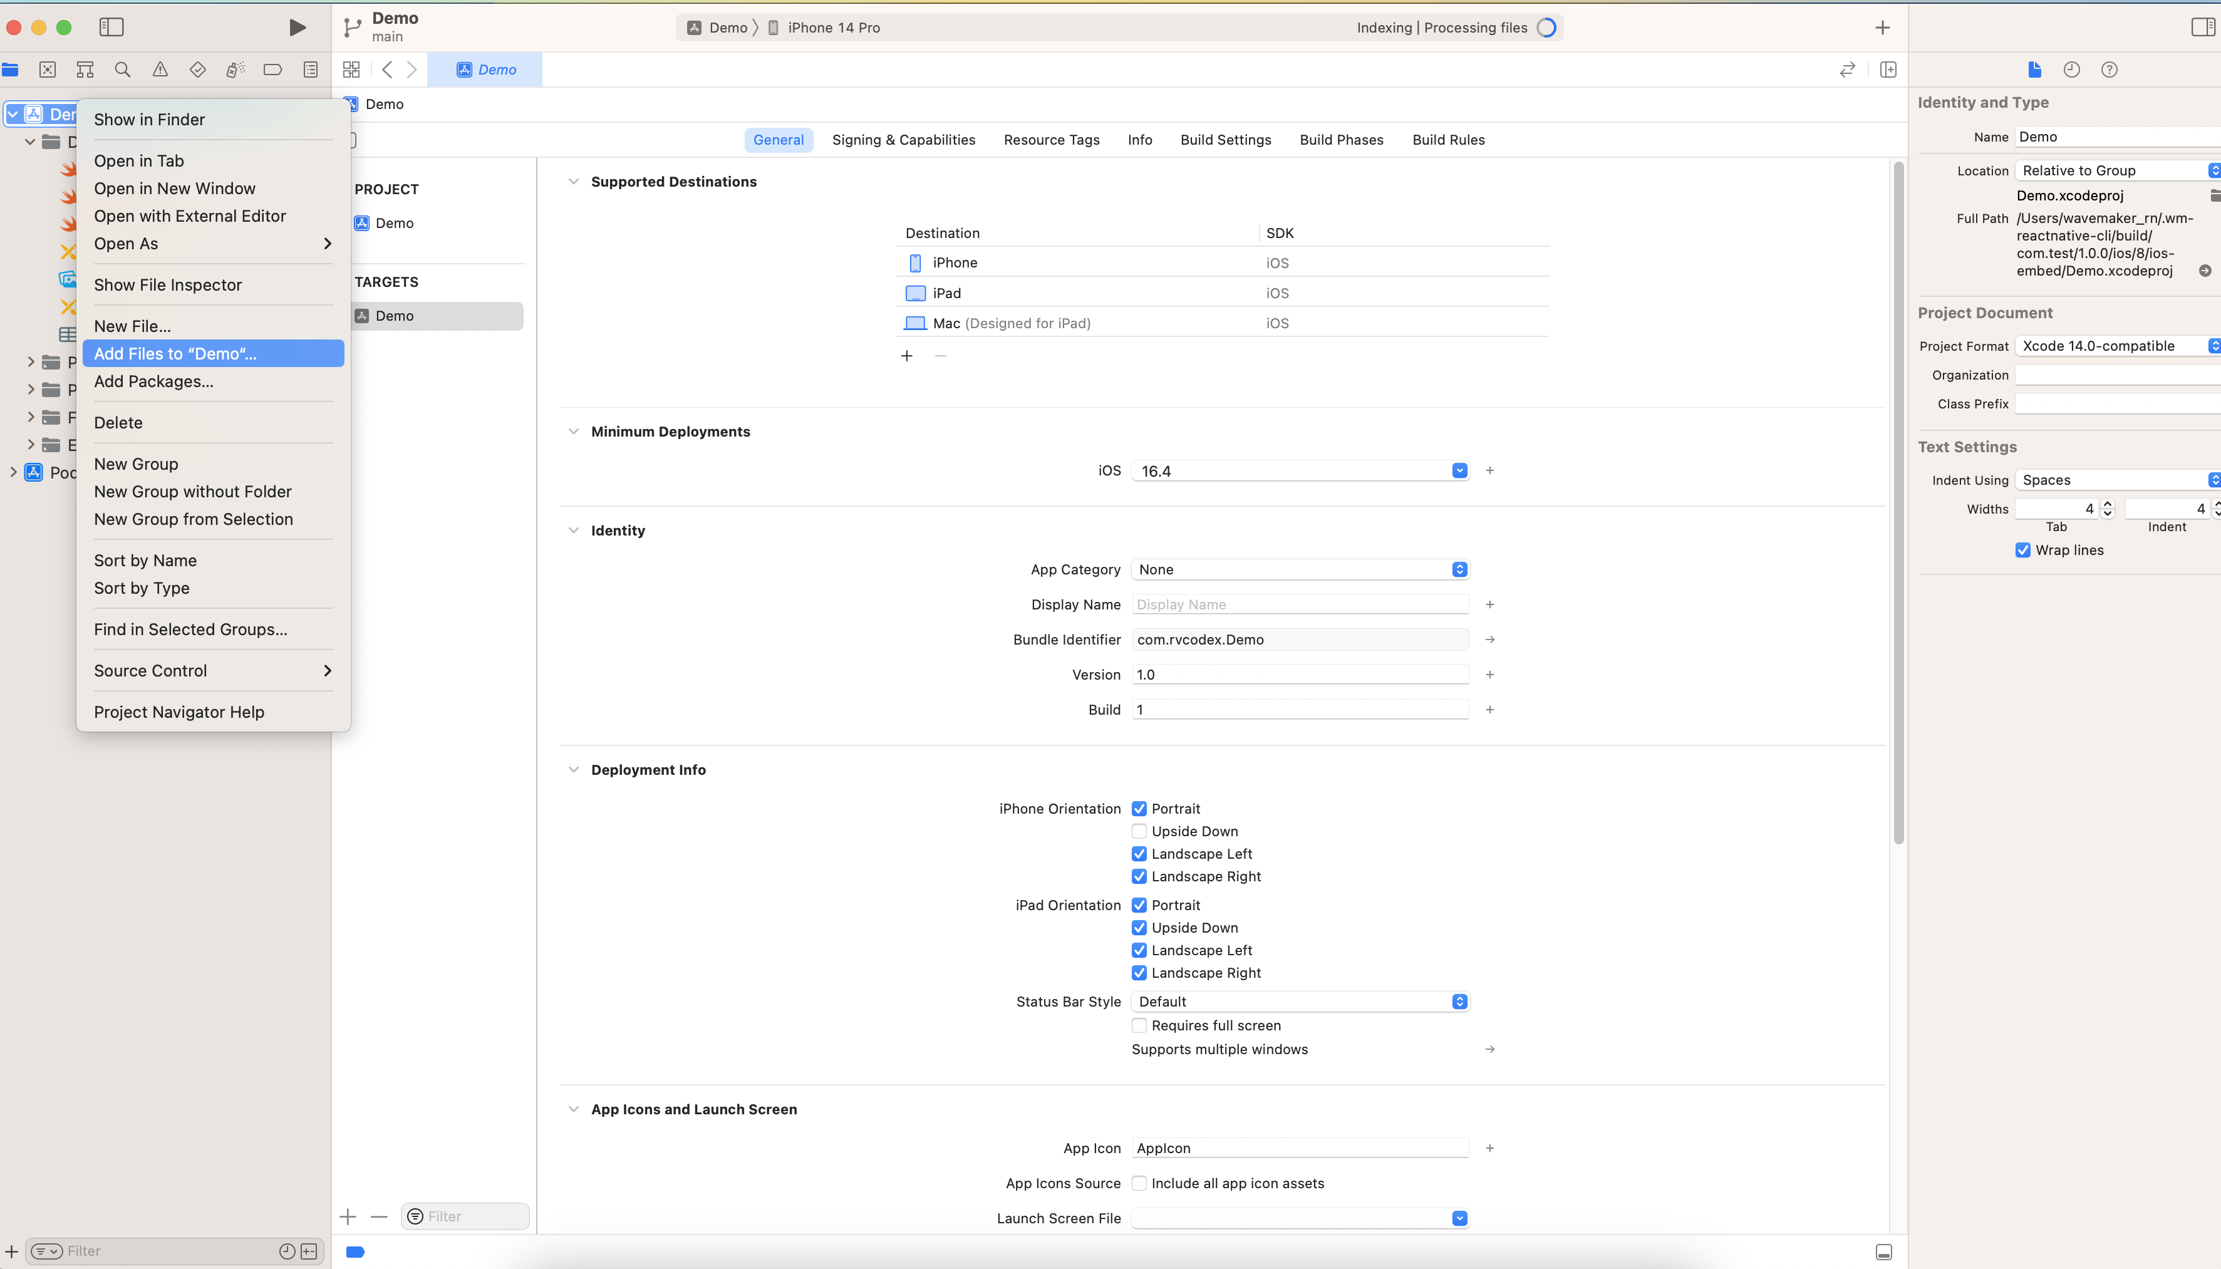The image size is (2221, 1269).
Task: Toggle Landscape Left iPad orientation
Action: pyautogui.click(x=1139, y=949)
